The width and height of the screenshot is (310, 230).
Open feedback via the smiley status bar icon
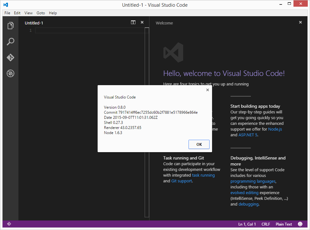click(300, 224)
